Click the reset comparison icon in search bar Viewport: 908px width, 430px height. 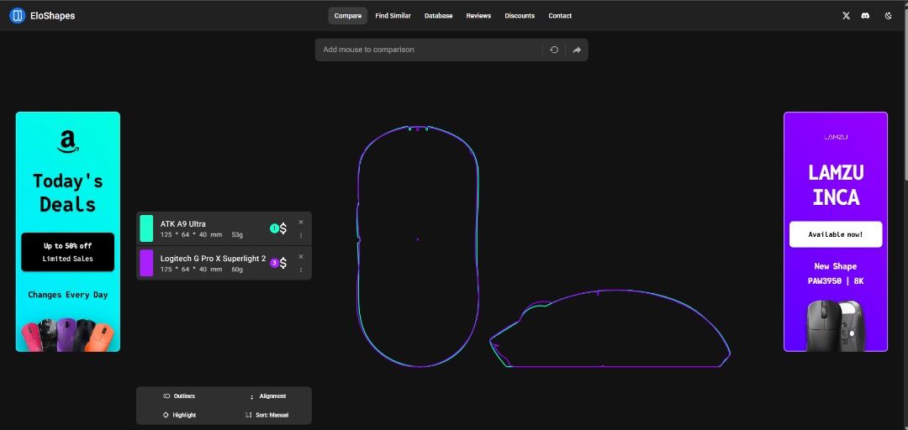pyautogui.click(x=554, y=50)
